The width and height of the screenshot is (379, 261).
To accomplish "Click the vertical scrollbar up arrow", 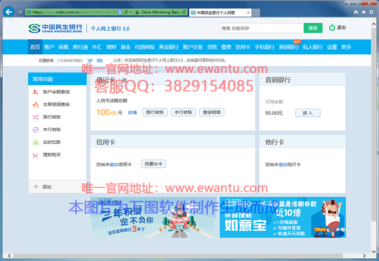I will click(x=373, y=24).
